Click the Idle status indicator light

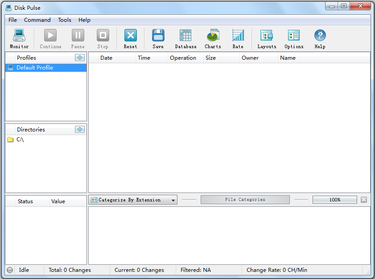tap(10, 270)
